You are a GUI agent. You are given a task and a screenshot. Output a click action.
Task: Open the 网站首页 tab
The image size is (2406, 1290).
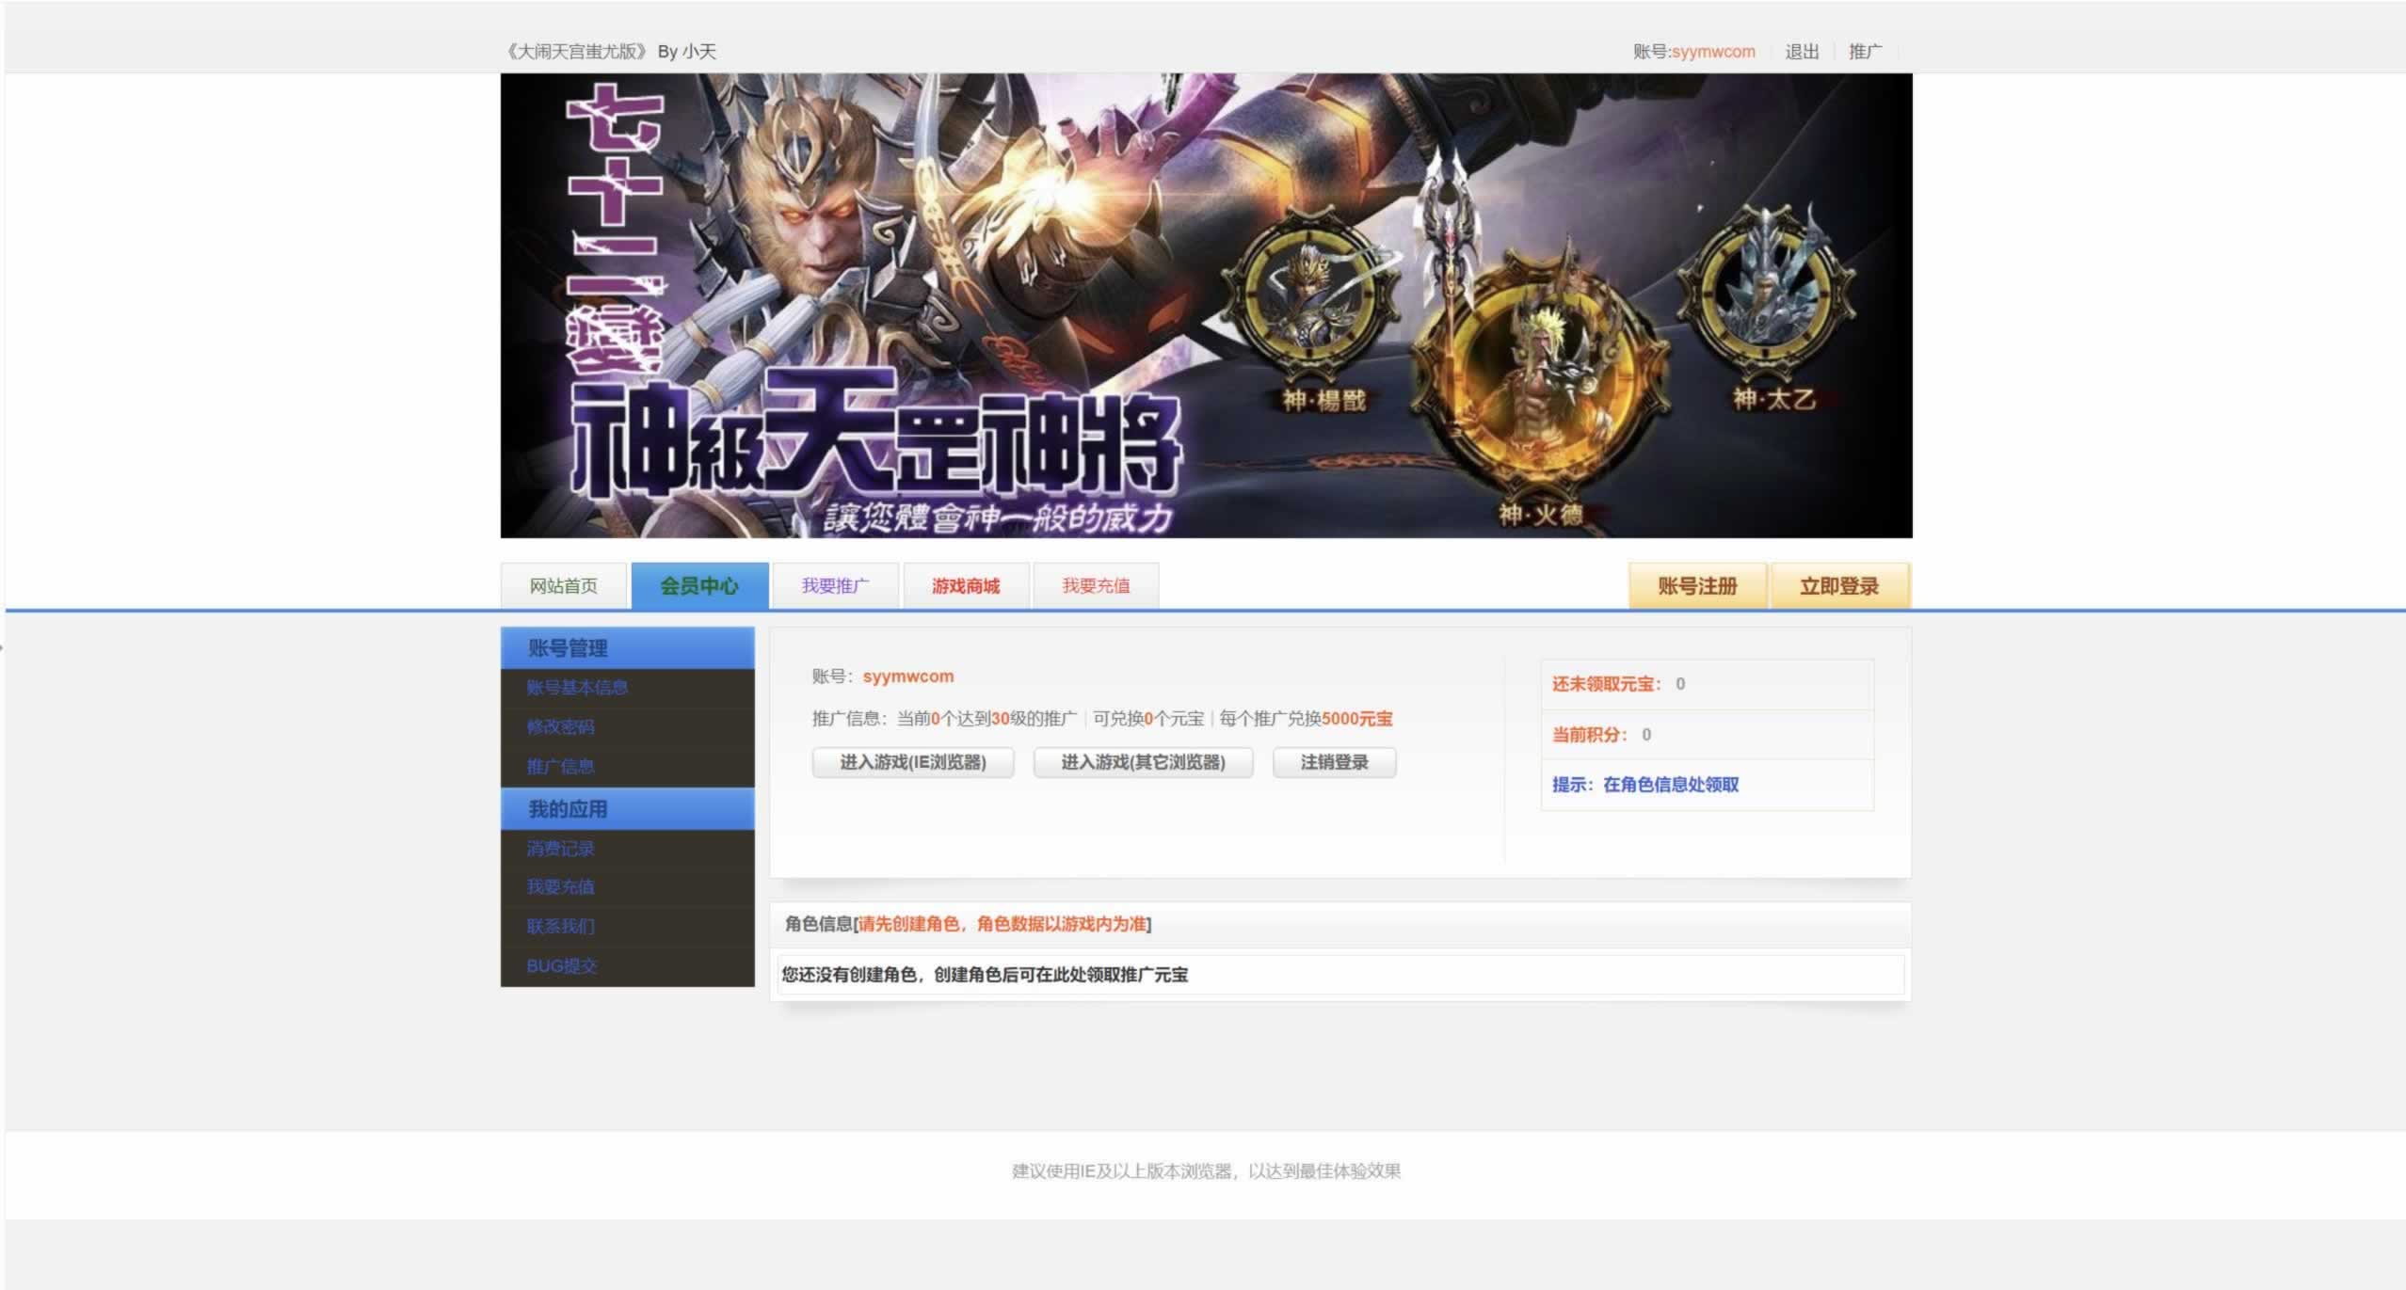pyautogui.click(x=563, y=585)
